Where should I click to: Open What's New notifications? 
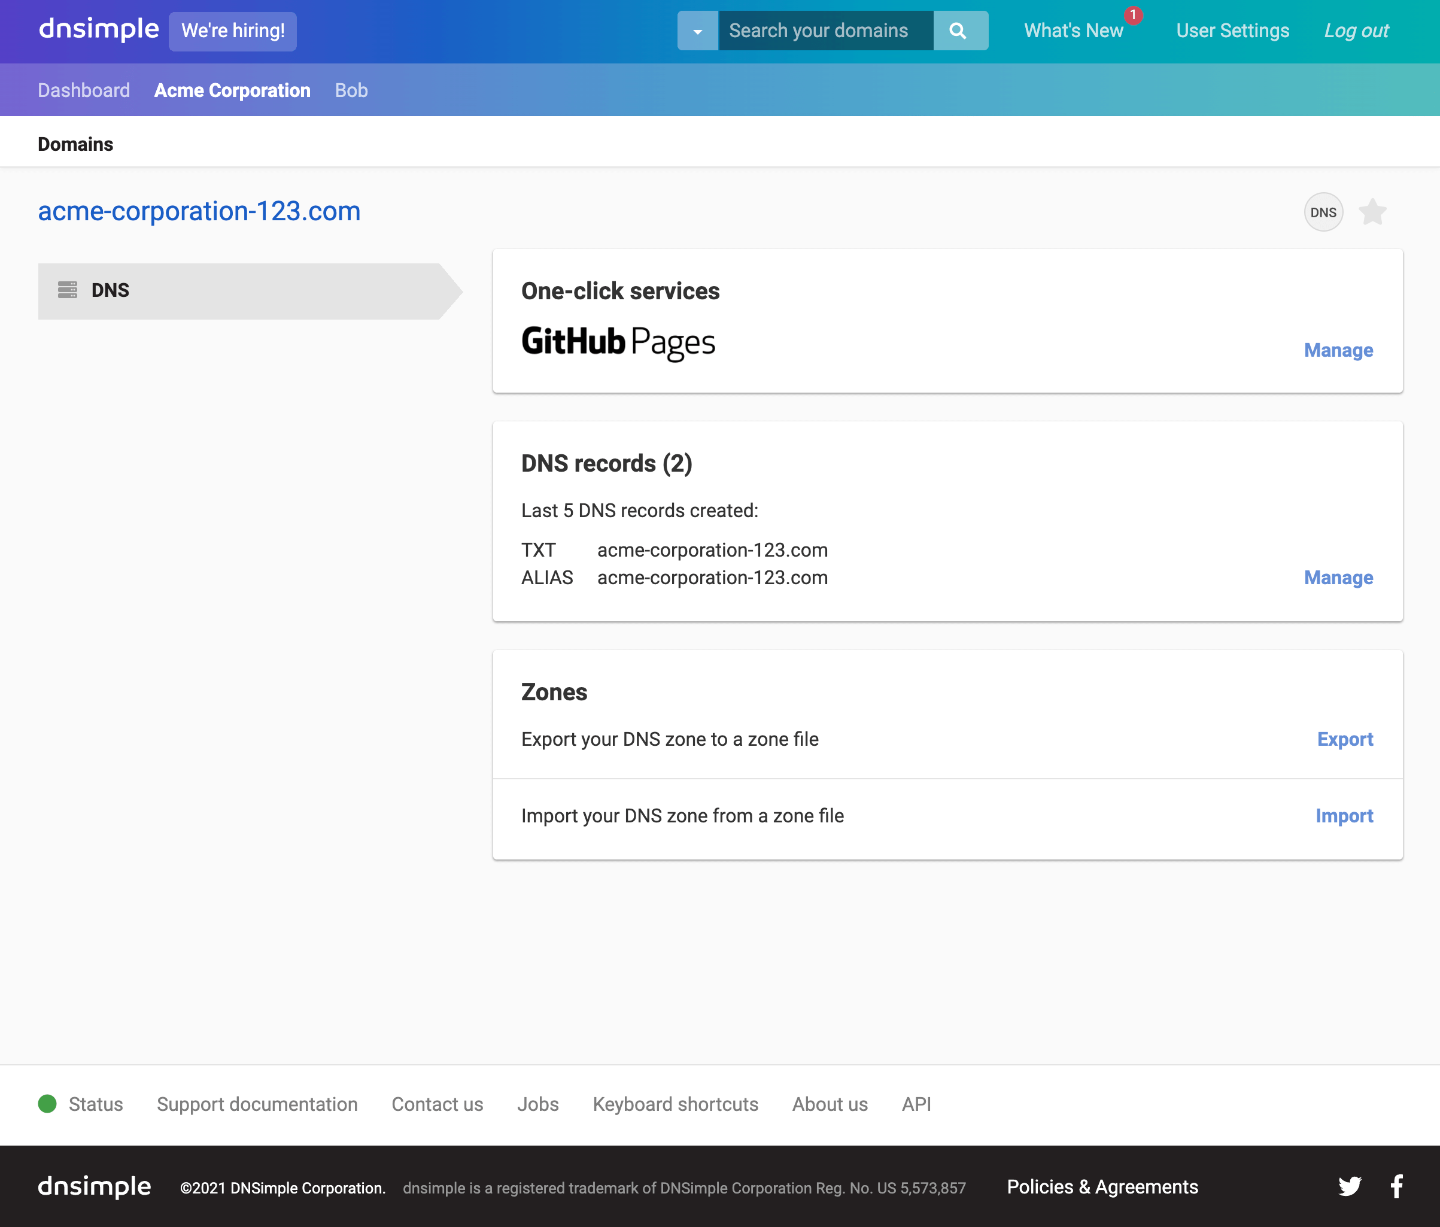click(x=1073, y=31)
